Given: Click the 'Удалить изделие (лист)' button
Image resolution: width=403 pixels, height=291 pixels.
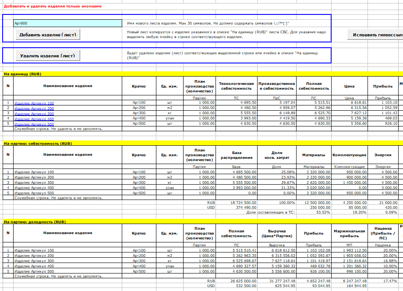Looking at the screenshot, I should (x=48, y=56).
